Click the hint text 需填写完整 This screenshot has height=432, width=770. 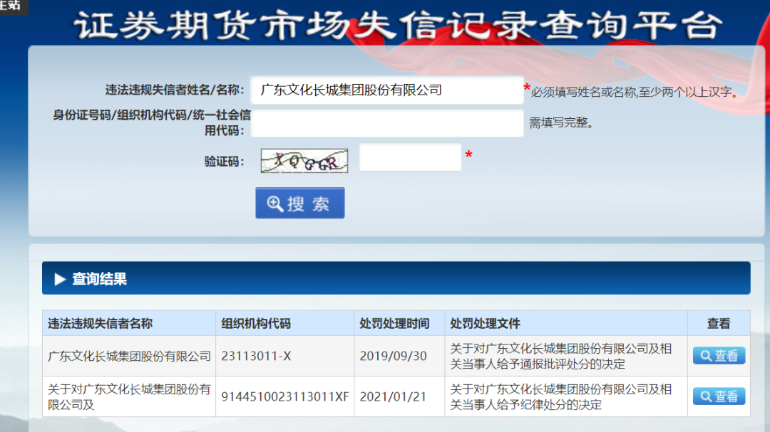point(561,122)
